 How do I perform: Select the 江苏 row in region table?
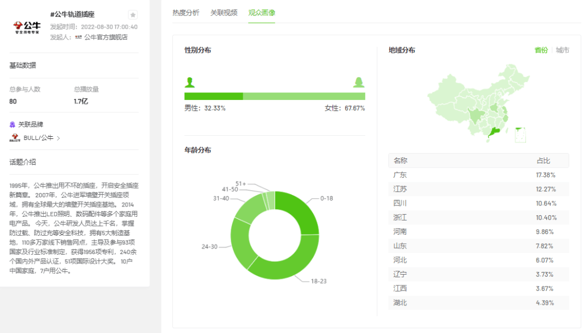[479, 189]
